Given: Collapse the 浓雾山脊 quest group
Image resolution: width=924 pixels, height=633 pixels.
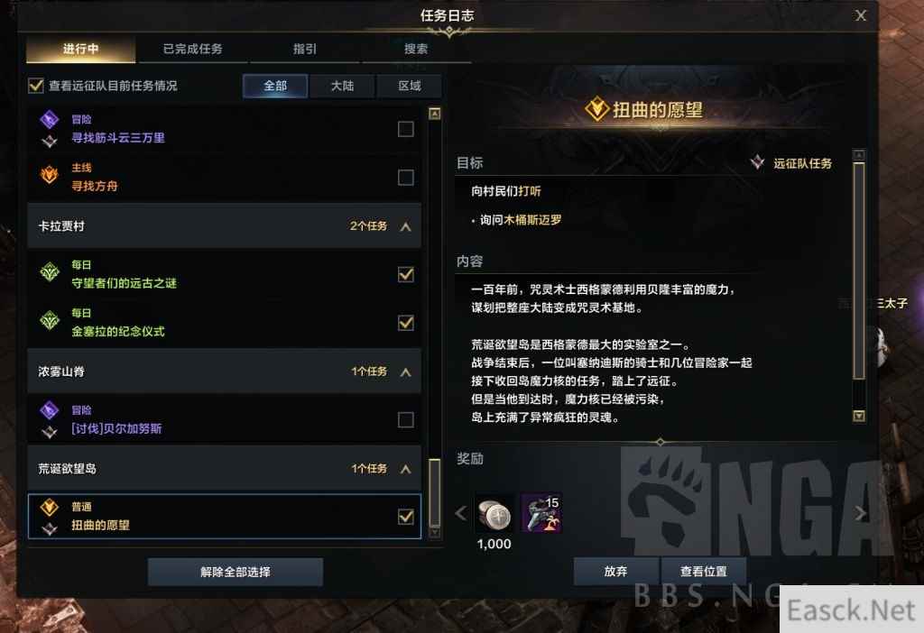Looking at the screenshot, I should (405, 372).
